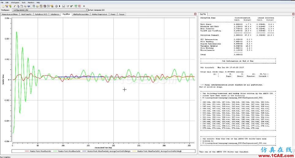Open the File menu
Image resolution: width=295 pixels, height=158 pixels.
(2, 3)
